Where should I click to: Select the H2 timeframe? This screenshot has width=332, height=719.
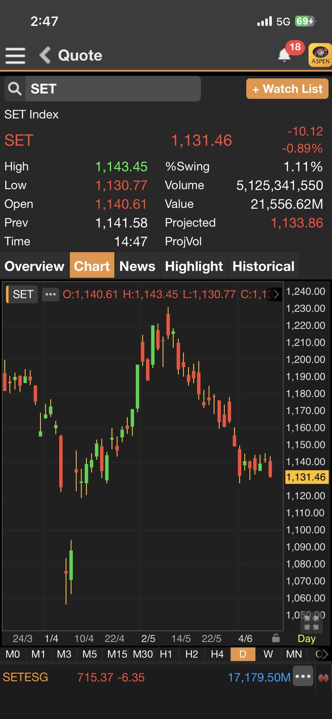[x=192, y=654]
